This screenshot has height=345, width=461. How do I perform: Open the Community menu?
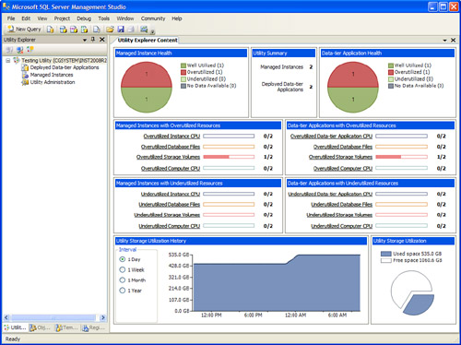point(153,18)
